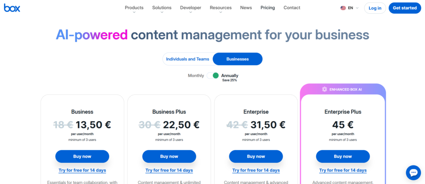Select the Individuals and Teams option
Screen dimensions: 425x184
click(x=188, y=59)
